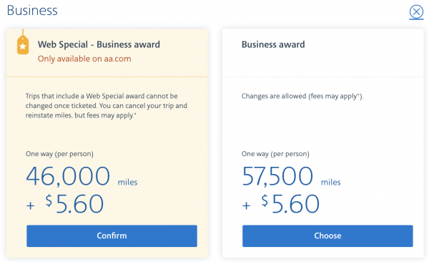The width and height of the screenshot is (429, 262).
Task: Select the Business award card title
Action: click(x=273, y=44)
